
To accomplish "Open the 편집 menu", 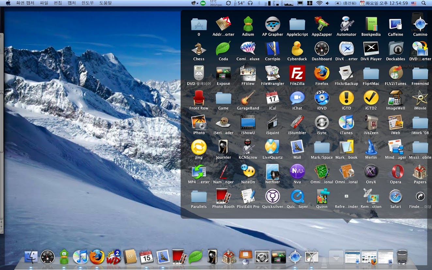I will pos(58,3).
